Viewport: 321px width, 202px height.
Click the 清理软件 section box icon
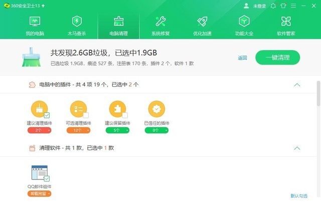pos(32,148)
